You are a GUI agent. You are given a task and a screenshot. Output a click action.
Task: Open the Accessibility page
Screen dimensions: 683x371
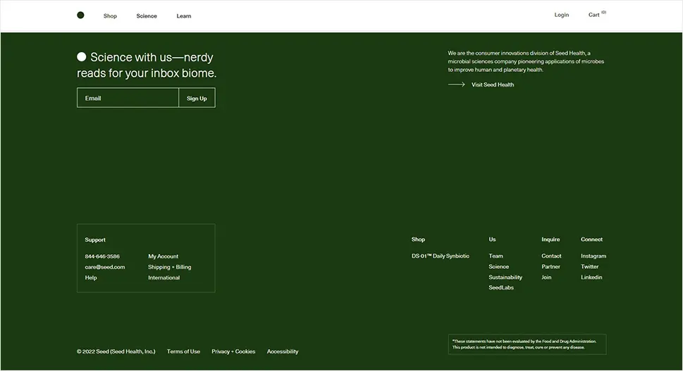pos(283,351)
